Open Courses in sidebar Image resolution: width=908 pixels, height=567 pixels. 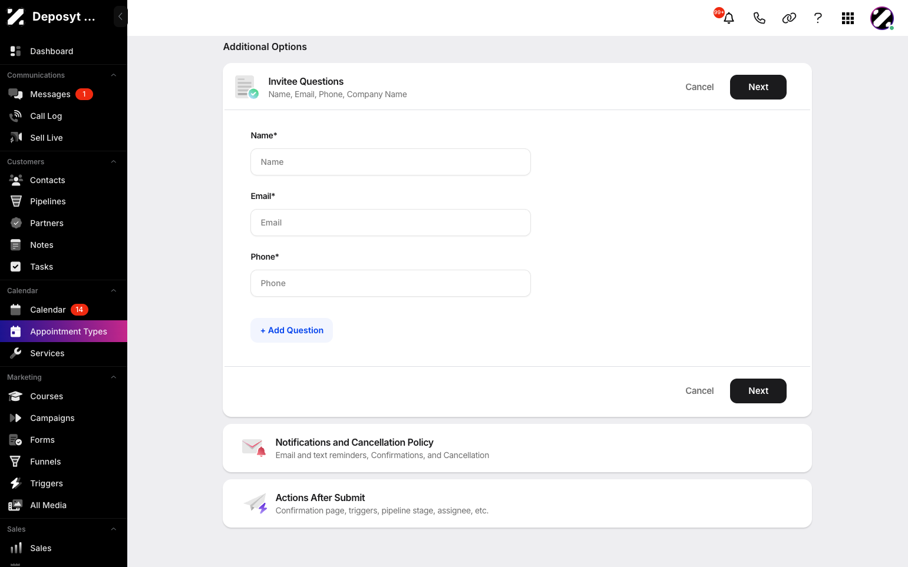(64, 396)
